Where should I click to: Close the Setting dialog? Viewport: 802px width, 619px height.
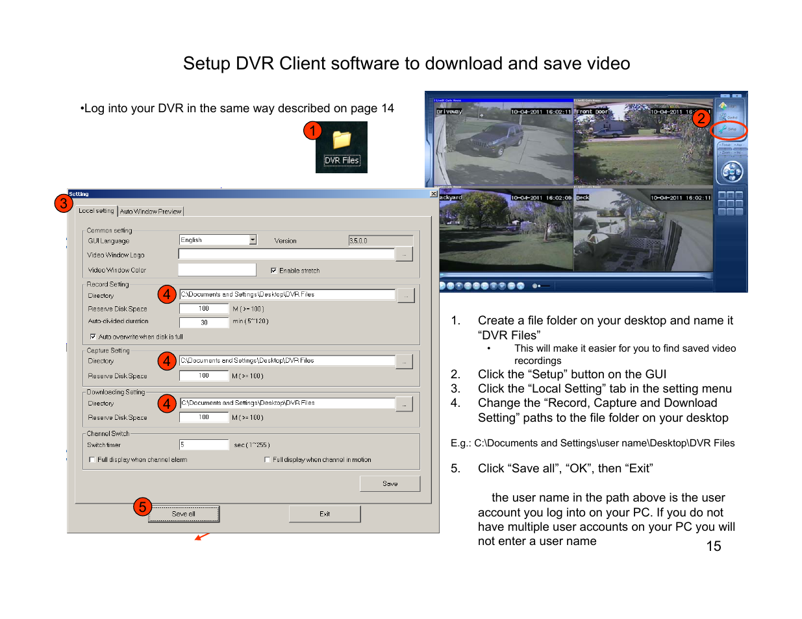[433, 194]
